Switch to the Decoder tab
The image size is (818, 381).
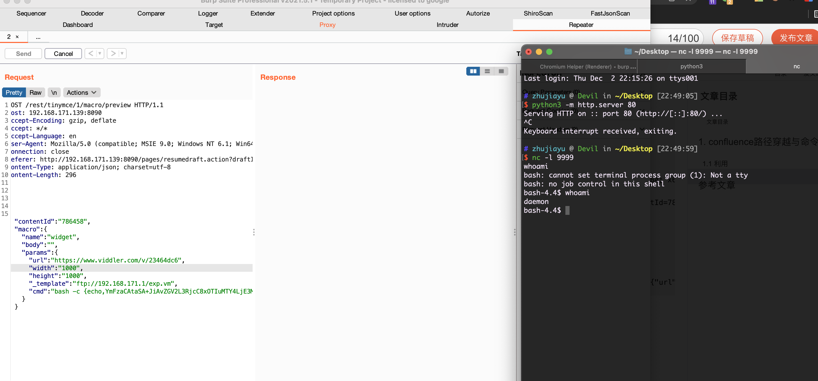92,13
